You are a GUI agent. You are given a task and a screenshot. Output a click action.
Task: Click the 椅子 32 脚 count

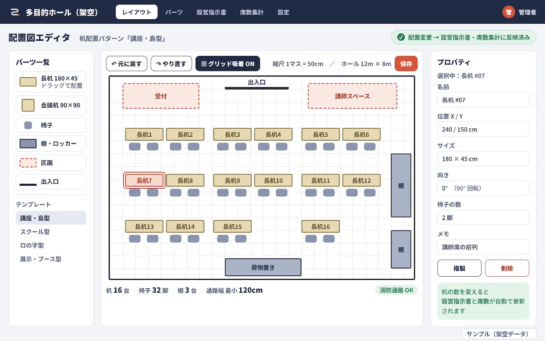click(x=153, y=290)
